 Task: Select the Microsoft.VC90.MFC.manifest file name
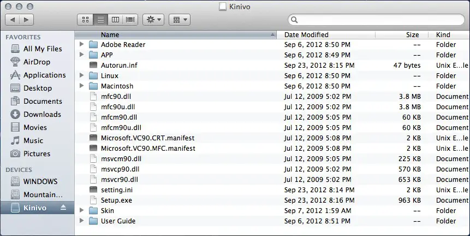click(148, 148)
